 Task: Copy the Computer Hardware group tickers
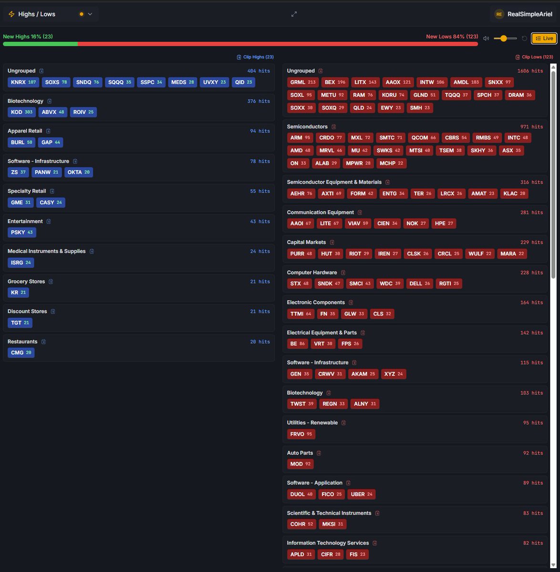click(x=343, y=273)
